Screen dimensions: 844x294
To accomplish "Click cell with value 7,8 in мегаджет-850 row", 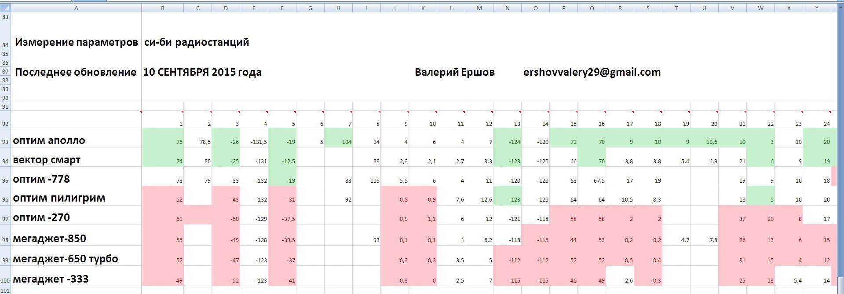I will (704, 235).
